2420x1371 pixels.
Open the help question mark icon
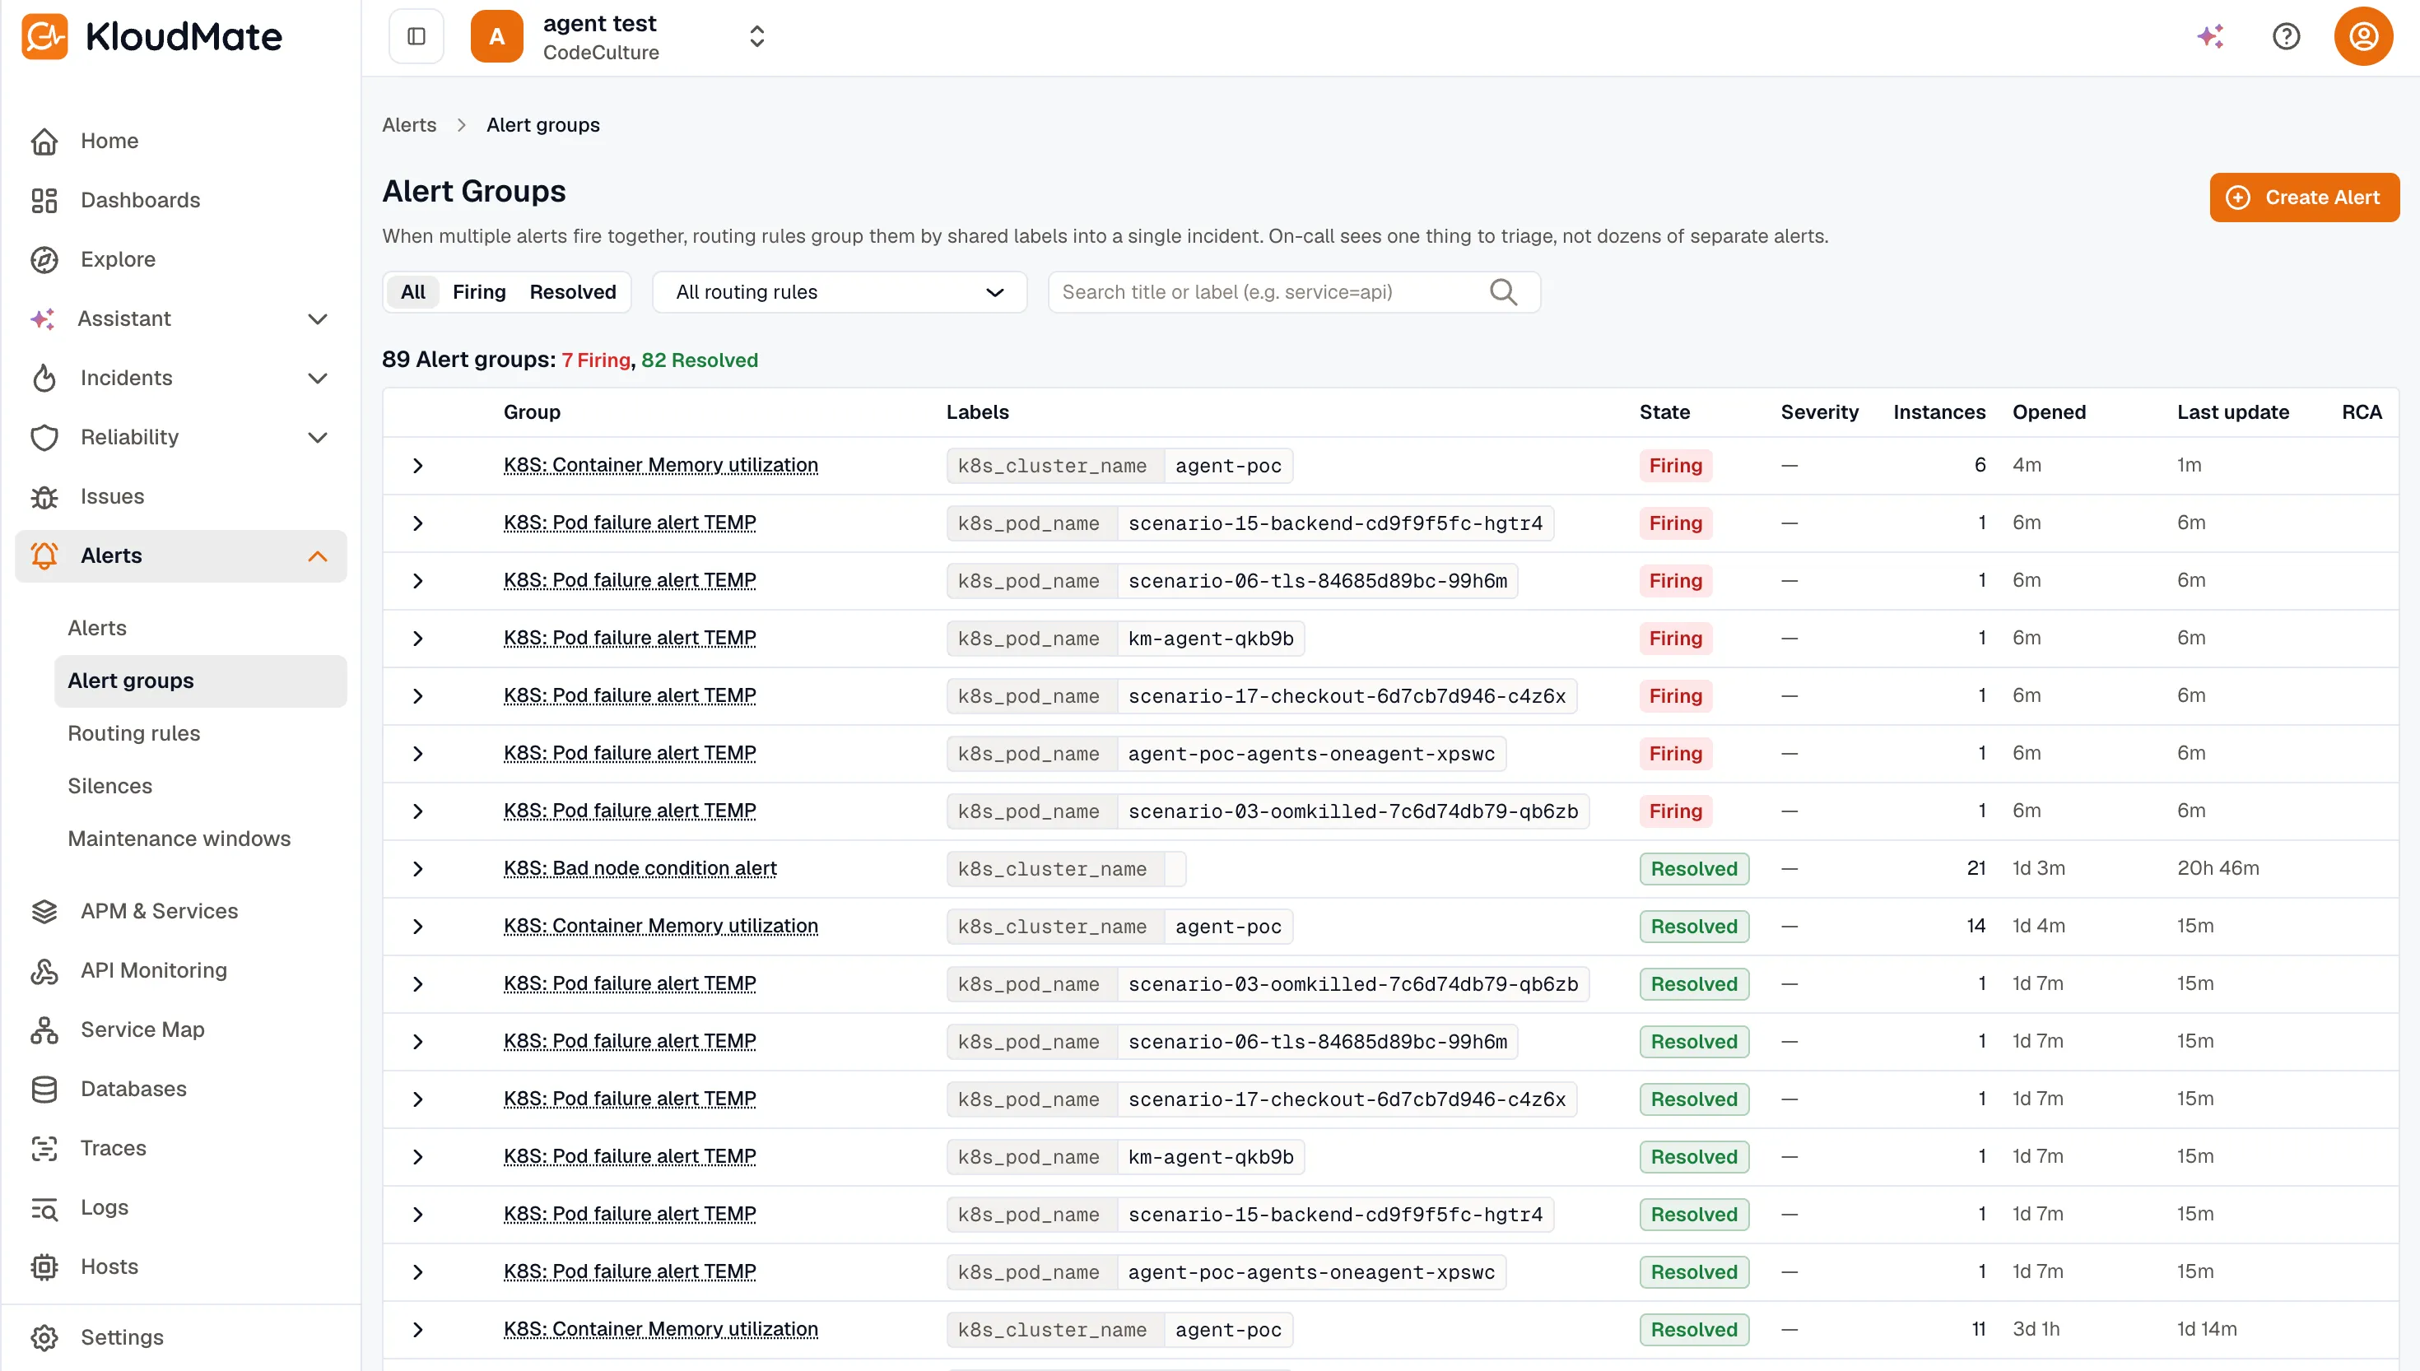2285,35
